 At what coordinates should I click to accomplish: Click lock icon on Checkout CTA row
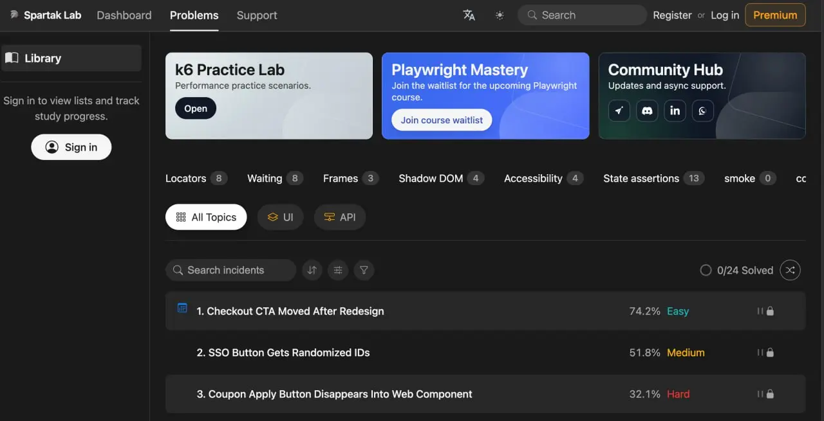pos(771,311)
